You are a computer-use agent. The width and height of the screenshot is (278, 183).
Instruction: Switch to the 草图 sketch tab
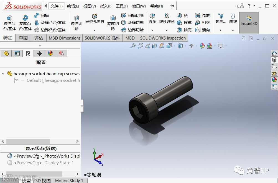tap(23, 38)
